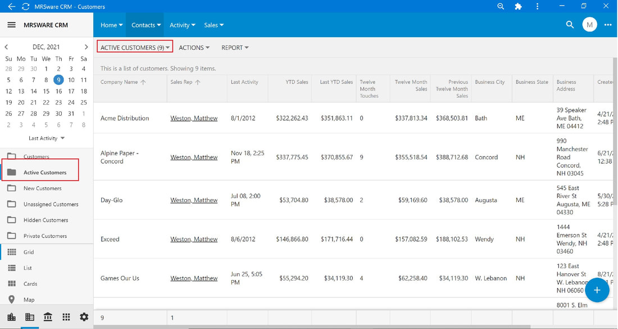Open the Weston, Matthew link for Acme Distribution
618x329 pixels.
[194, 118]
